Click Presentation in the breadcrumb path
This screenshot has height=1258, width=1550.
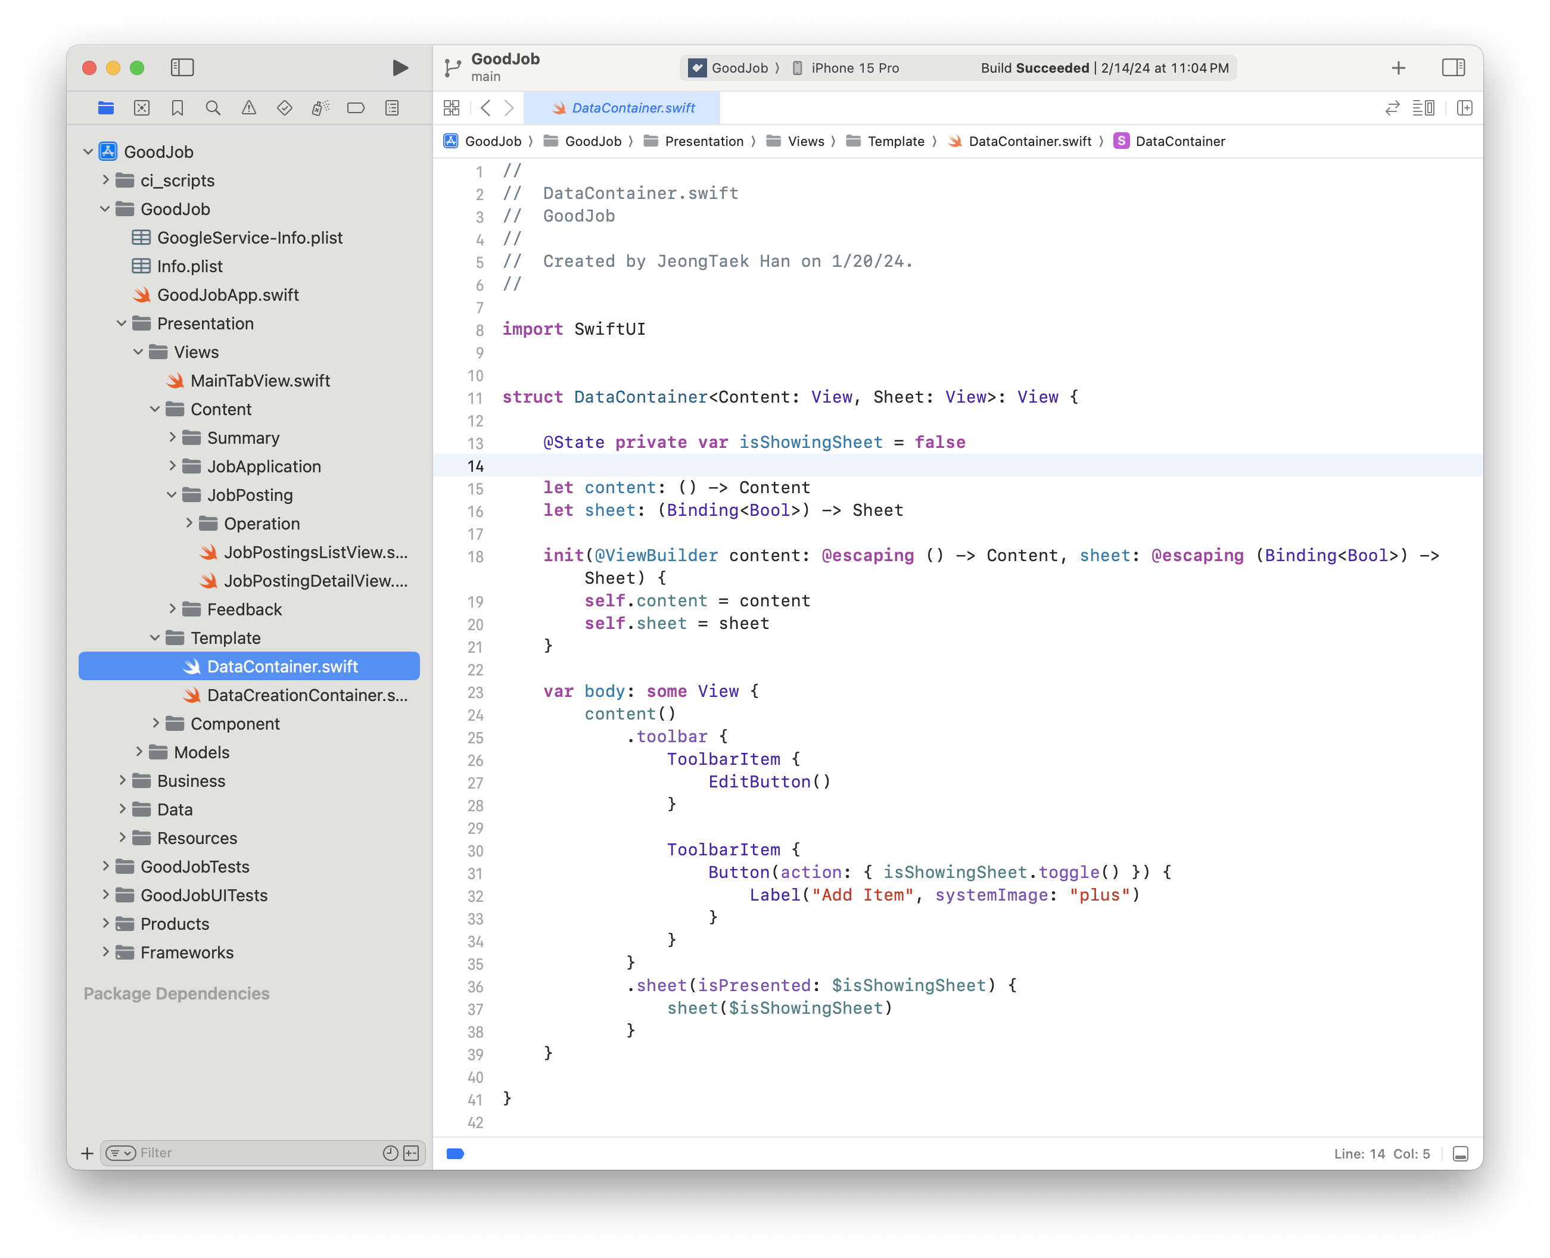pyautogui.click(x=704, y=141)
